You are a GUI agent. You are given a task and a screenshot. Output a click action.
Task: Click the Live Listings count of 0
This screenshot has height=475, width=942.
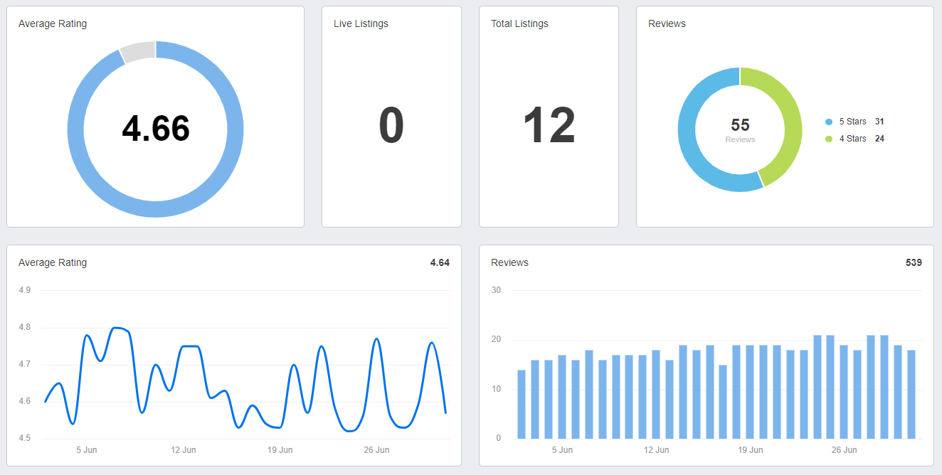point(391,126)
